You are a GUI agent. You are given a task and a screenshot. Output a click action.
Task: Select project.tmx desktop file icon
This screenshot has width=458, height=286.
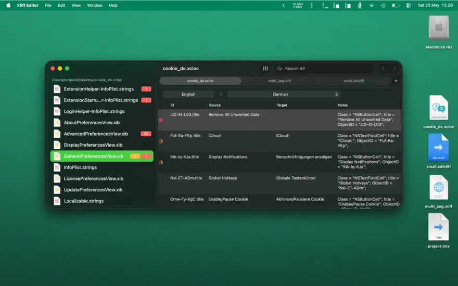coord(438,227)
